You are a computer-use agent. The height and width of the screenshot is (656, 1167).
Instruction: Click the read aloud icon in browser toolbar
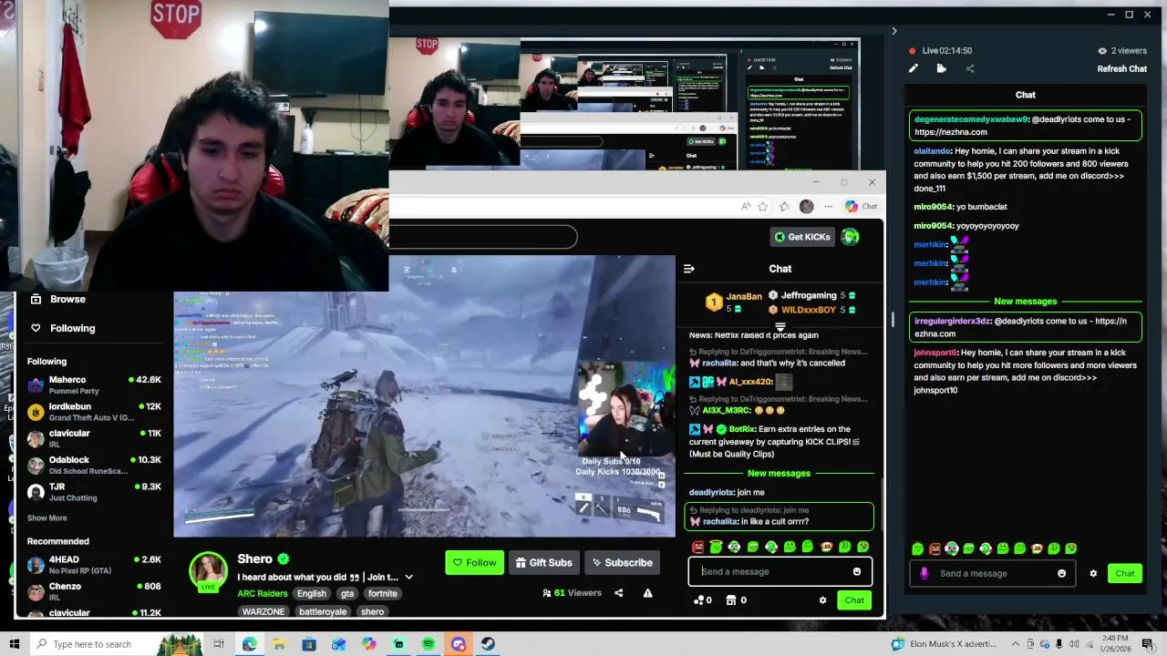(746, 207)
